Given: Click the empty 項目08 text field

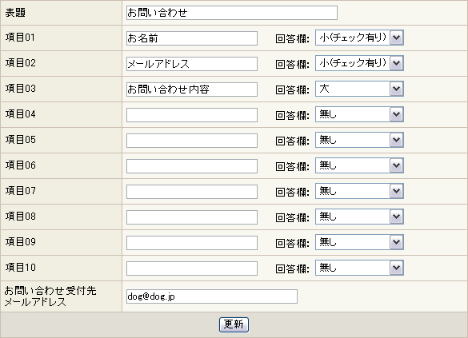Looking at the screenshot, I should pyautogui.click(x=192, y=218).
